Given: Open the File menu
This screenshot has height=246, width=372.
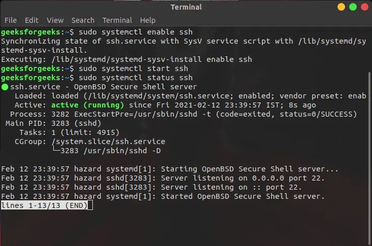Looking at the screenshot, I should click(11, 20).
